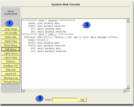Click the '90005: sync packets sent' line

44,43
